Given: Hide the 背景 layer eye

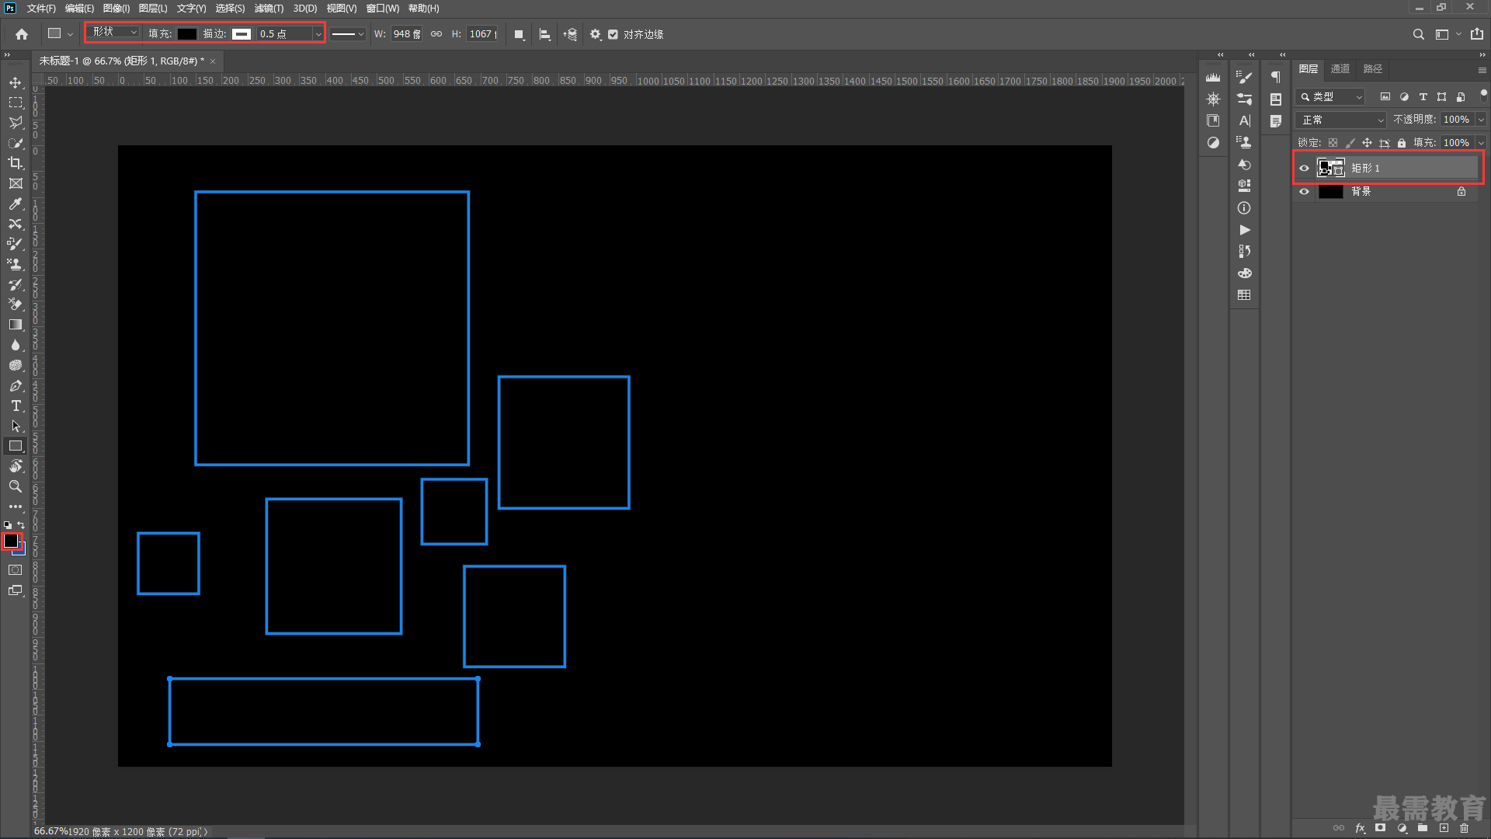Looking at the screenshot, I should [x=1305, y=192].
